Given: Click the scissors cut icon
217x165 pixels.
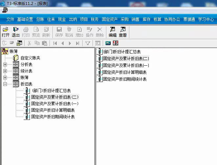Looking at the screenshot, I should 29,43.
